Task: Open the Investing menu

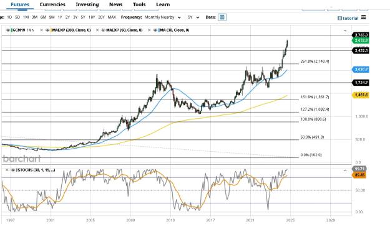Action: pos(87,4)
